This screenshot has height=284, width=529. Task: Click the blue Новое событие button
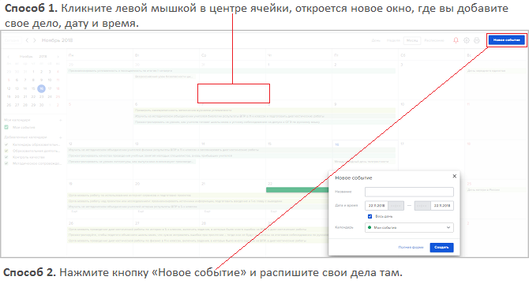(x=507, y=40)
